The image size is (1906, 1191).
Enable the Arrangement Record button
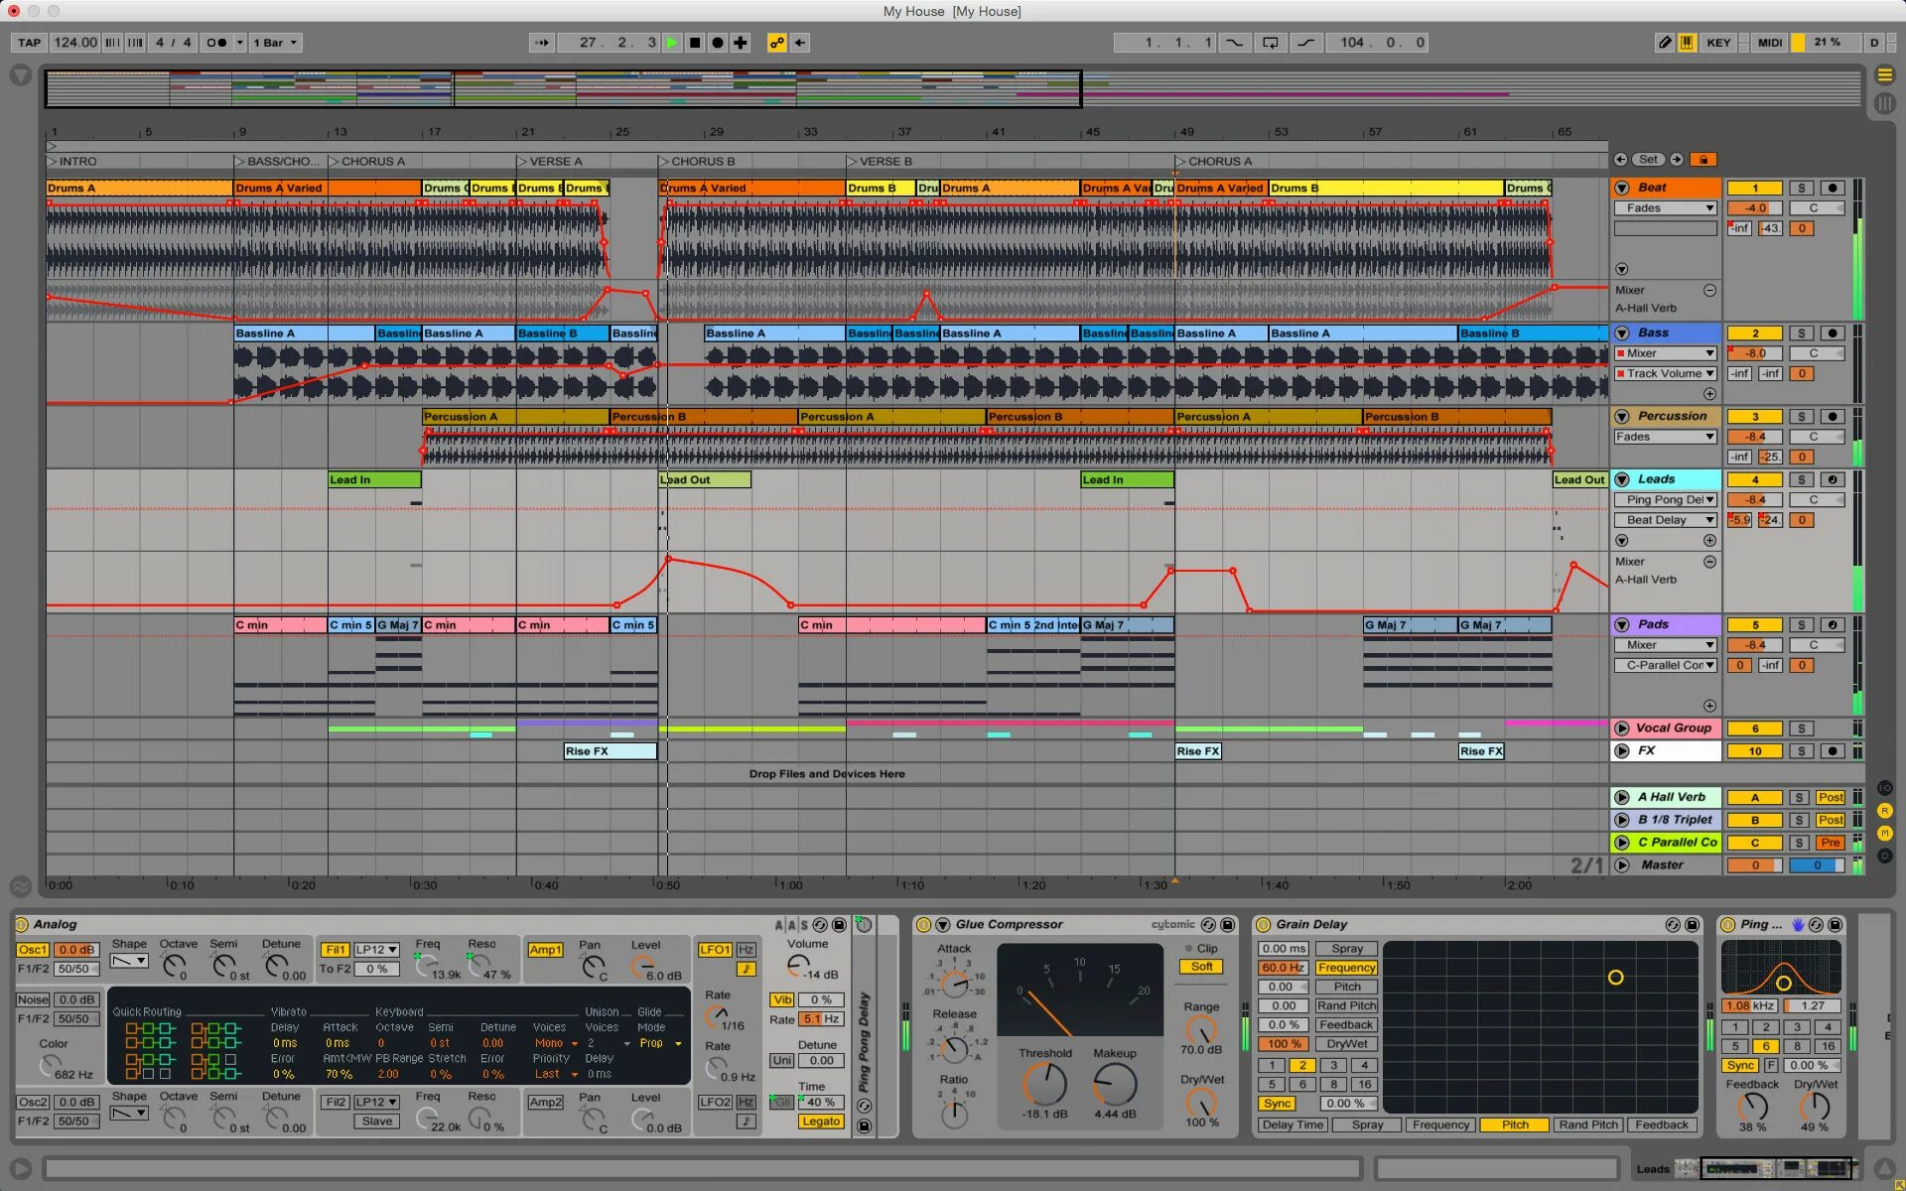tap(718, 43)
